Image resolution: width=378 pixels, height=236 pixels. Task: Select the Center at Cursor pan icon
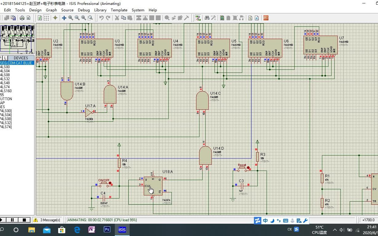(x=64, y=18)
